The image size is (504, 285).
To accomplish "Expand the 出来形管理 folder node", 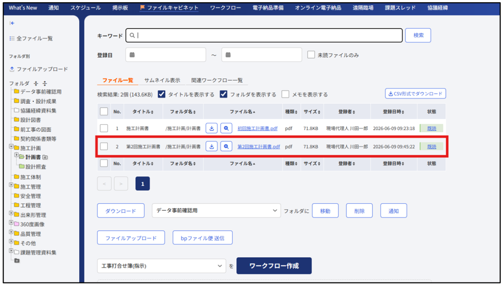I will point(11,213).
